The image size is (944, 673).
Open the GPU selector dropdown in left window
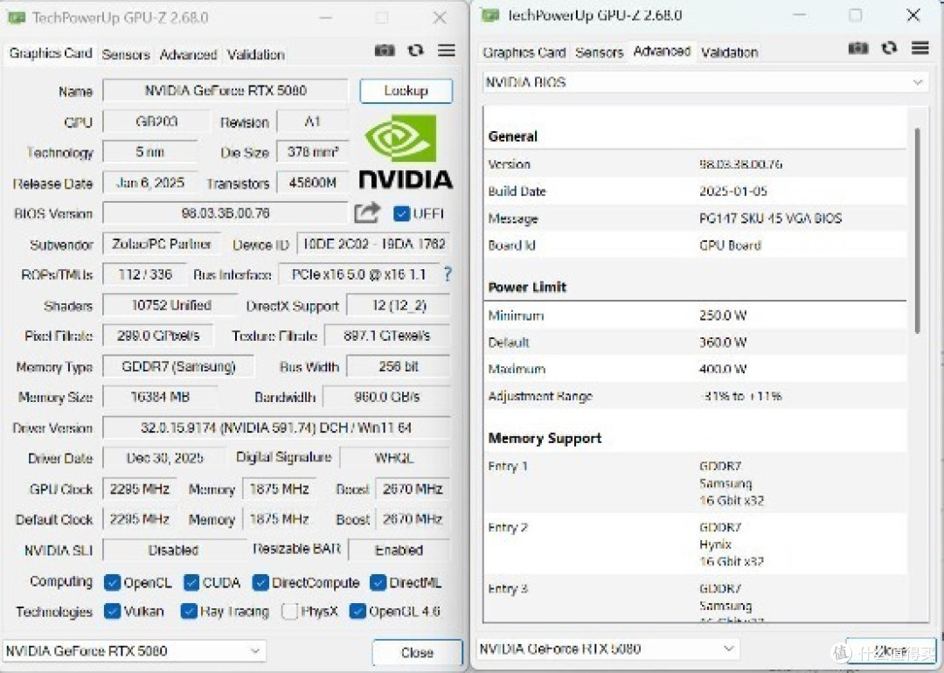pos(134,651)
